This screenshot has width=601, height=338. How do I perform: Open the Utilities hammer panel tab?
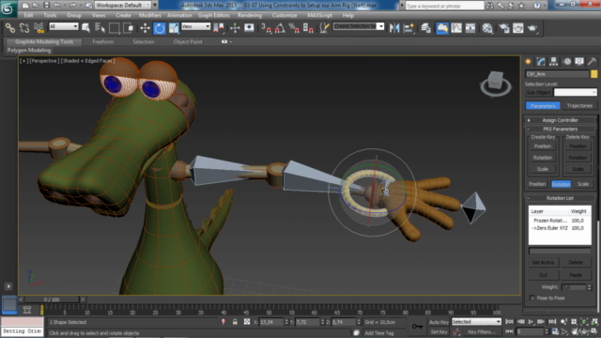pos(592,62)
